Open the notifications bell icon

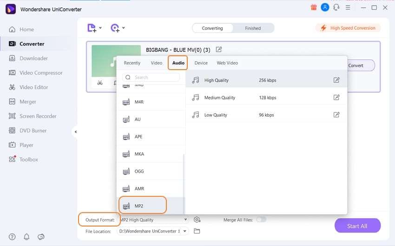click(26, 237)
